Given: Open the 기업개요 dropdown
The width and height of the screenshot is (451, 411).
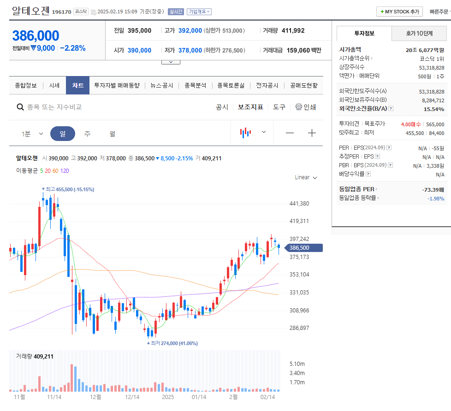Looking at the screenshot, I should coord(199,12).
